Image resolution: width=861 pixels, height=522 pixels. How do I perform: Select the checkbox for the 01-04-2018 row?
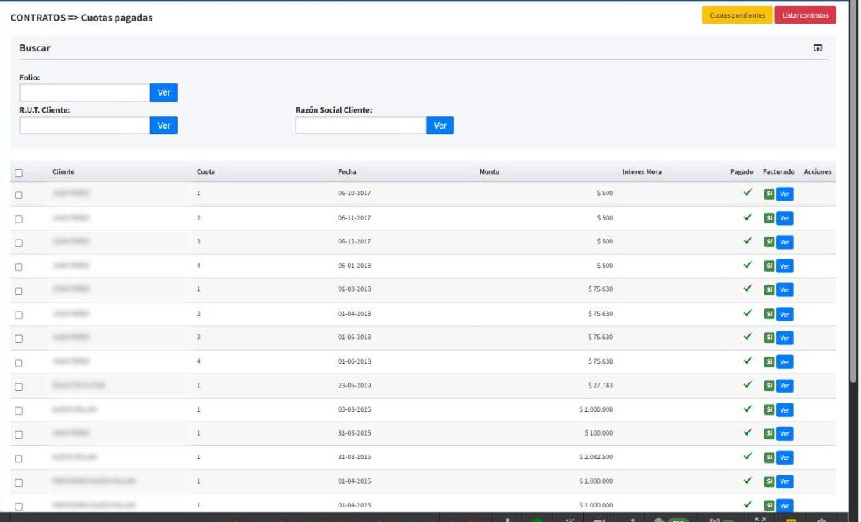[x=18, y=315]
